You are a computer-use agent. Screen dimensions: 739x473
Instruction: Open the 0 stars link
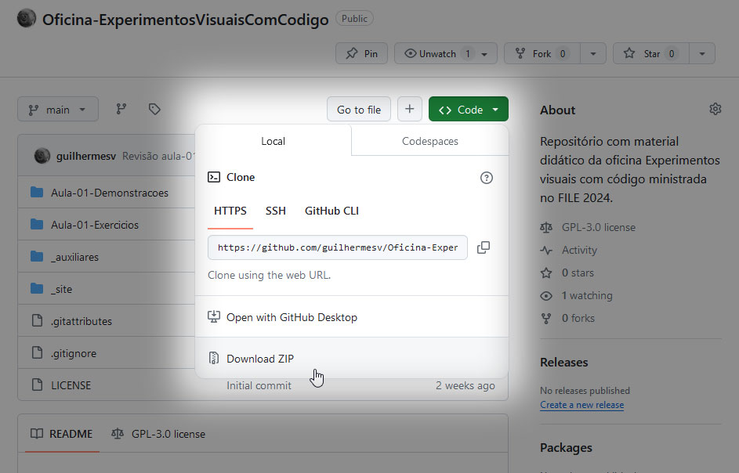point(578,273)
